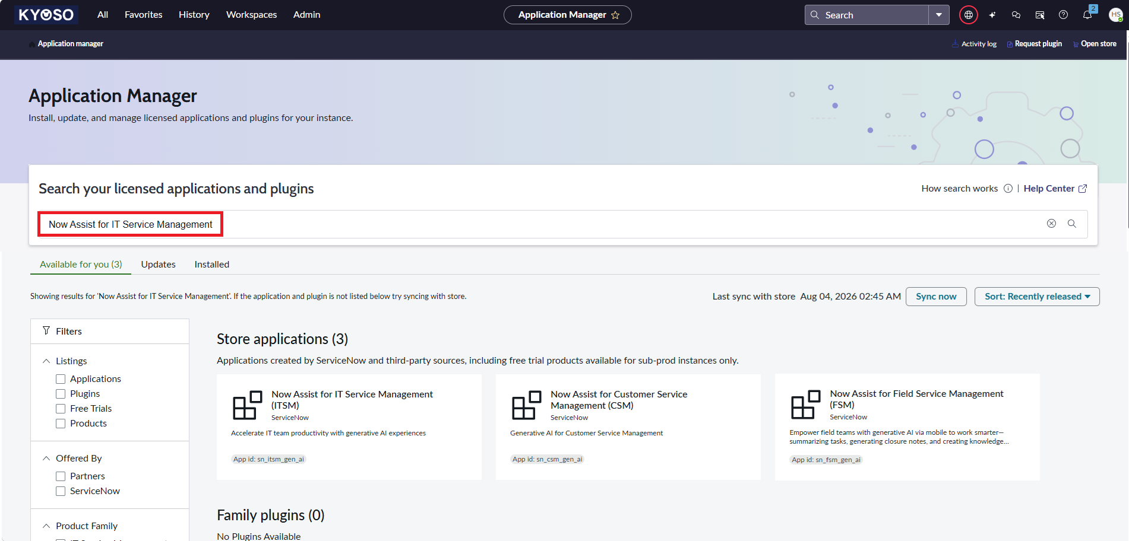1129x541 pixels.
Task: Click the Store applications (3) heading
Action: (x=282, y=339)
